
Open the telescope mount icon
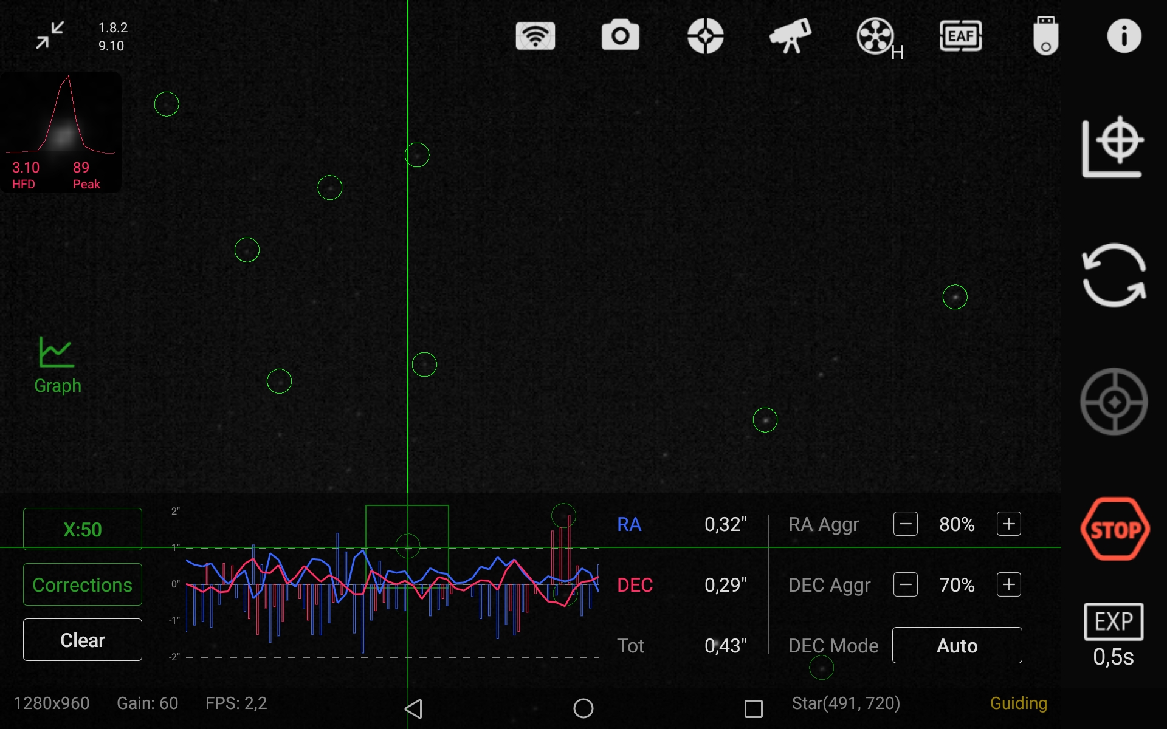(x=790, y=35)
